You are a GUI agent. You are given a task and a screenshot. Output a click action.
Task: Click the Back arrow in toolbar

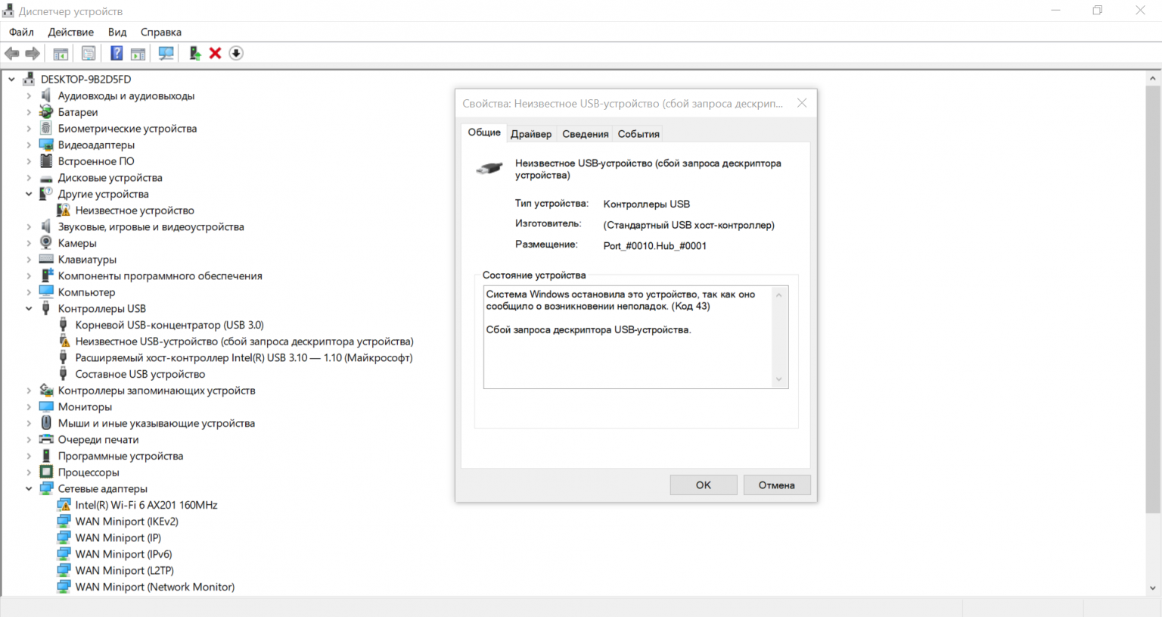pyautogui.click(x=12, y=53)
